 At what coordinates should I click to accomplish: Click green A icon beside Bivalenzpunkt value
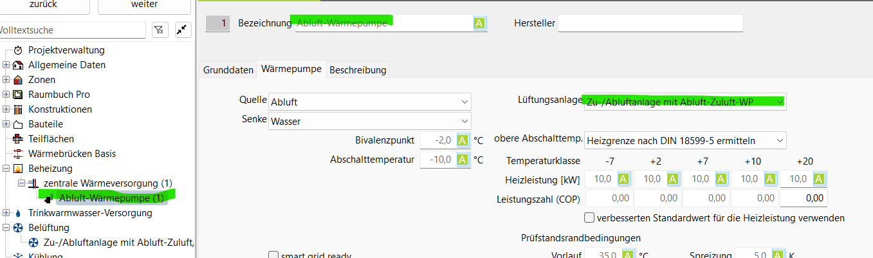point(462,140)
